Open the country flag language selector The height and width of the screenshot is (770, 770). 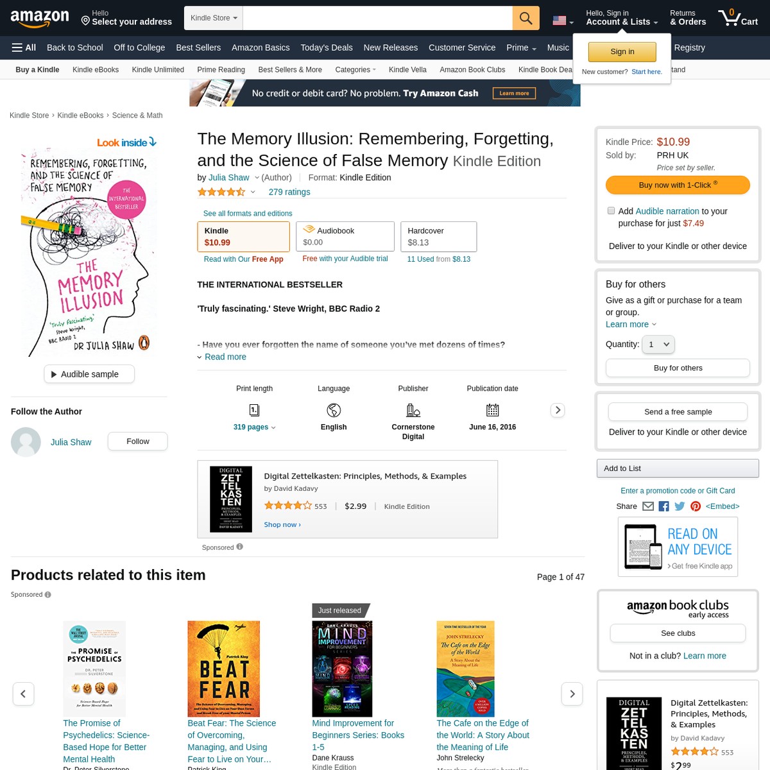[x=563, y=21]
